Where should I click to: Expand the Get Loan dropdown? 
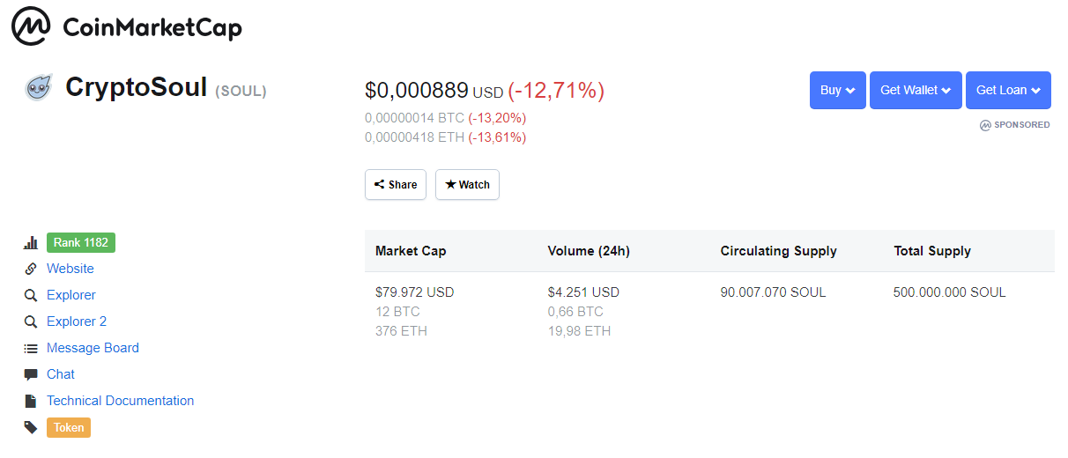(1008, 90)
